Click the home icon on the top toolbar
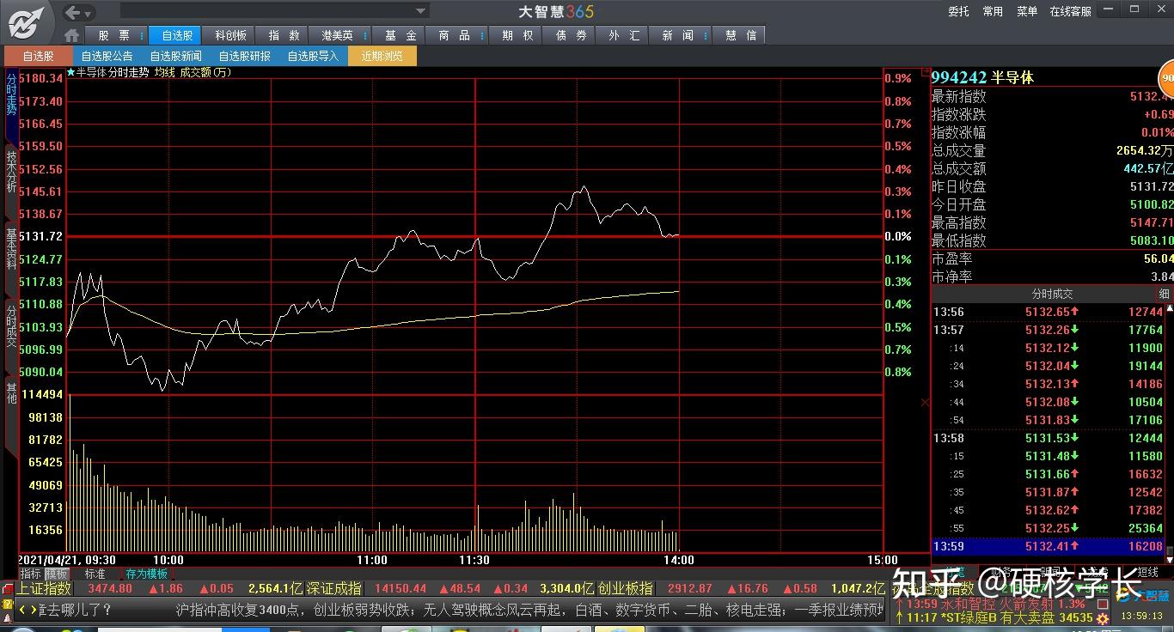 tap(71, 35)
